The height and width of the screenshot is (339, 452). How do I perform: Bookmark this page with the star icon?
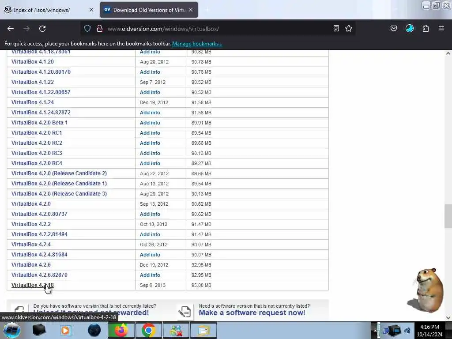point(349,29)
